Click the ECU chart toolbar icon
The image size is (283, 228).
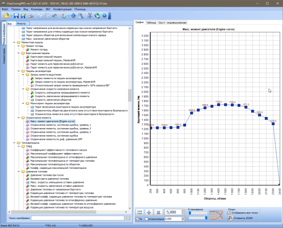tap(64, 16)
